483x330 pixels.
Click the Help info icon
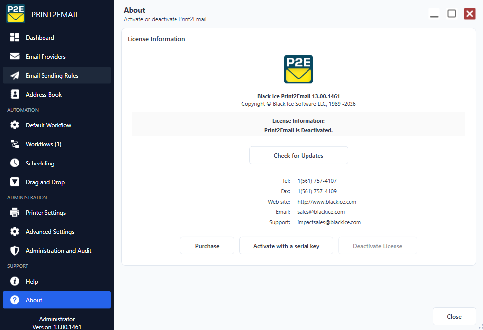coord(15,281)
